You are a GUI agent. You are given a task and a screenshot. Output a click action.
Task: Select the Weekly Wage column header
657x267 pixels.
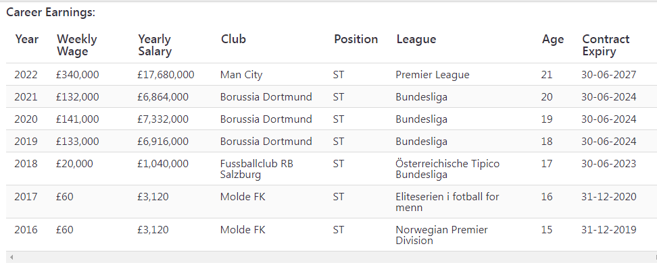[x=76, y=45]
